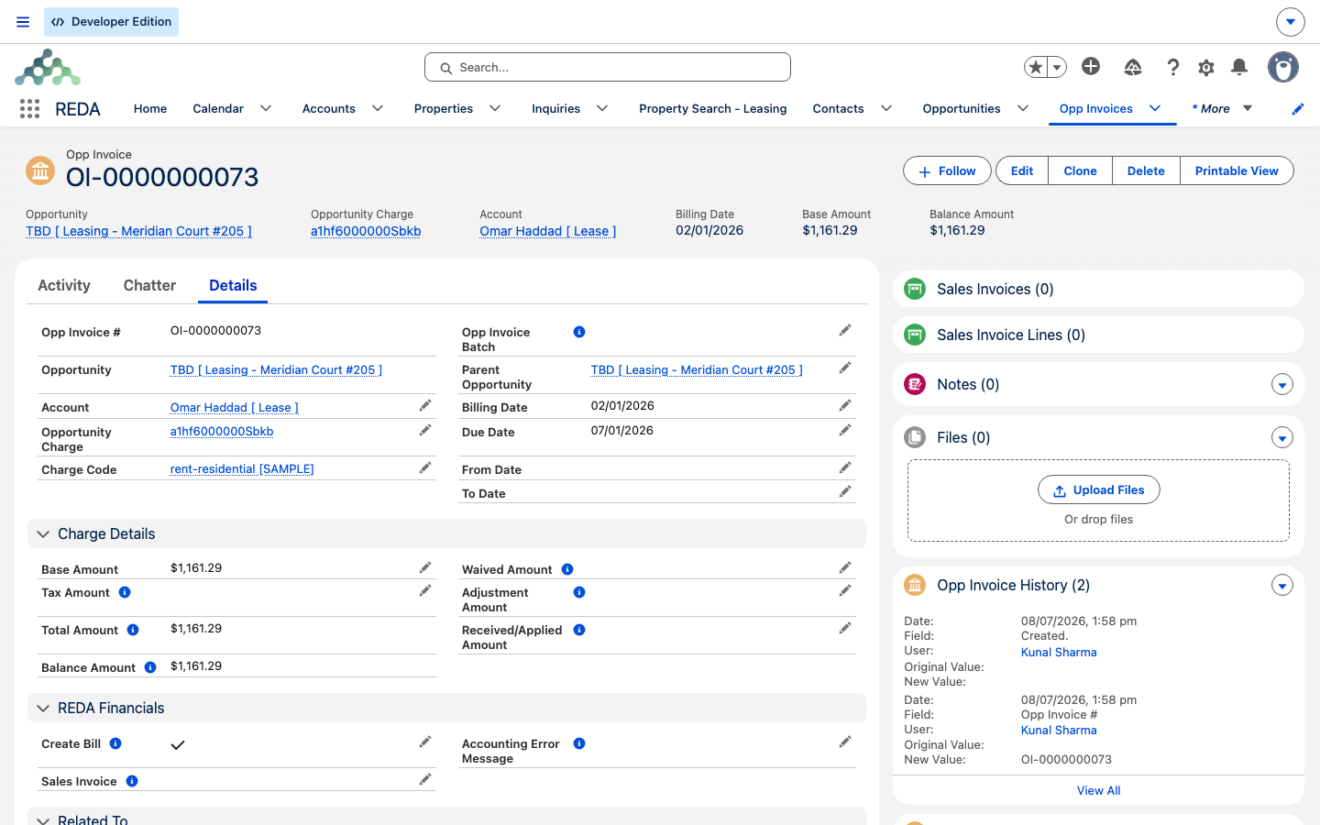Open the Trailhead guidance icon
1320x825 pixels.
pyautogui.click(x=1133, y=67)
